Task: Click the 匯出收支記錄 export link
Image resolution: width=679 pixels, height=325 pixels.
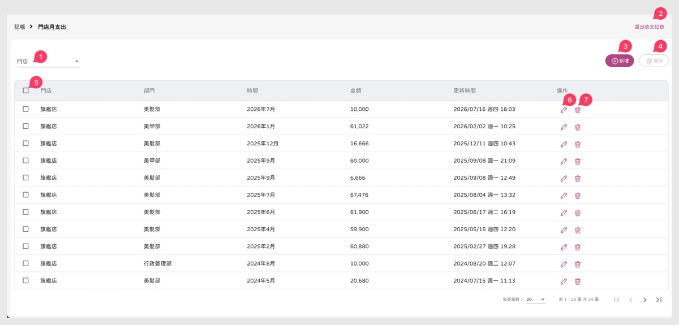Action: pos(649,27)
